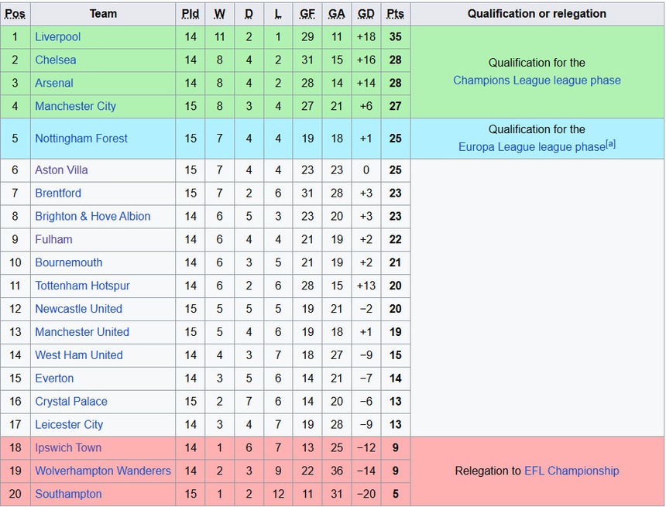The width and height of the screenshot is (666, 507).
Task: Click the footnote [a] superscript
Action: (611, 143)
